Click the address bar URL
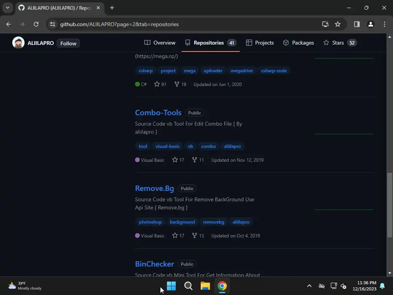 coord(120,24)
